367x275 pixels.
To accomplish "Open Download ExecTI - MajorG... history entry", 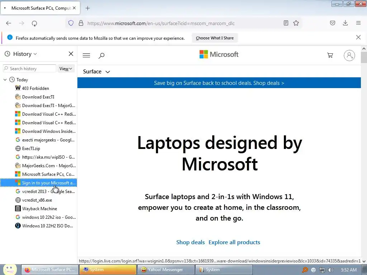I will 38,106.
